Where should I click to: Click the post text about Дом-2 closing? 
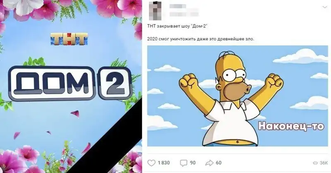(177, 26)
